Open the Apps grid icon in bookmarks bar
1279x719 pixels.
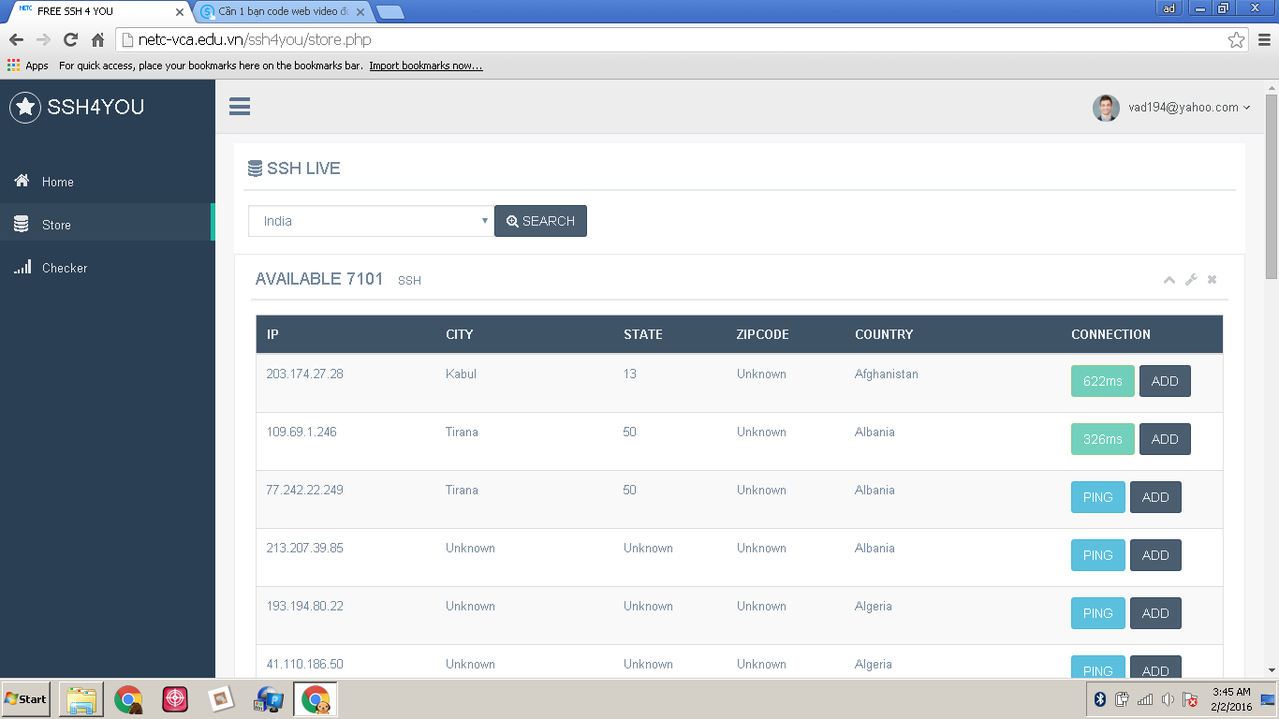(14, 66)
